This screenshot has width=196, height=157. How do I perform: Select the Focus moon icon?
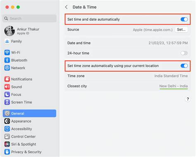point(7,94)
